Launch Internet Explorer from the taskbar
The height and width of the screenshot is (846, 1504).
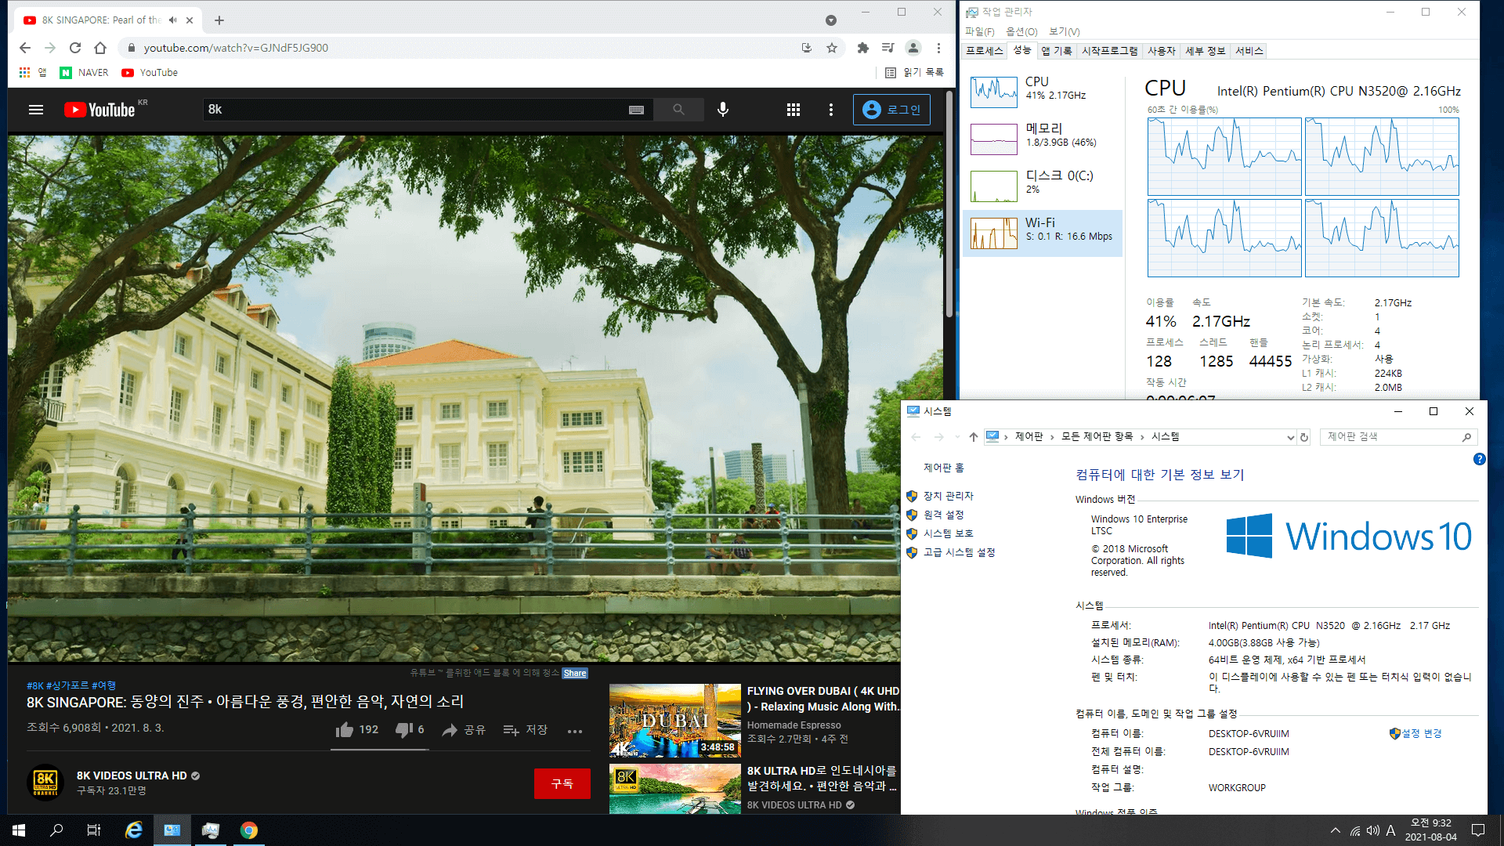(x=134, y=830)
